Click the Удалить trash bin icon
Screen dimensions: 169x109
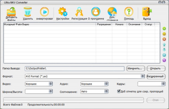click(x=28, y=12)
